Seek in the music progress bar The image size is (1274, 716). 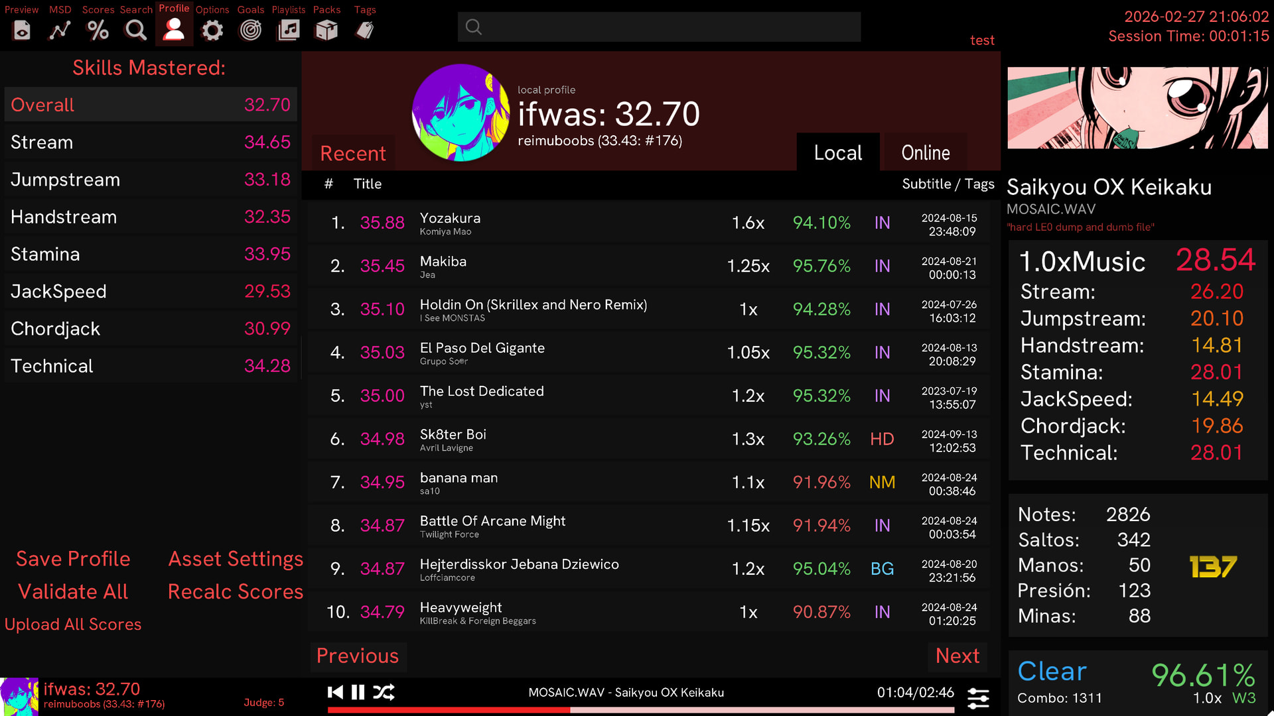[x=640, y=710]
